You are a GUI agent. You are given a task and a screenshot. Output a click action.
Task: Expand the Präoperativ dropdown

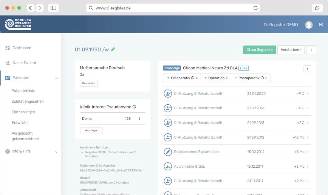tap(182, 78)
